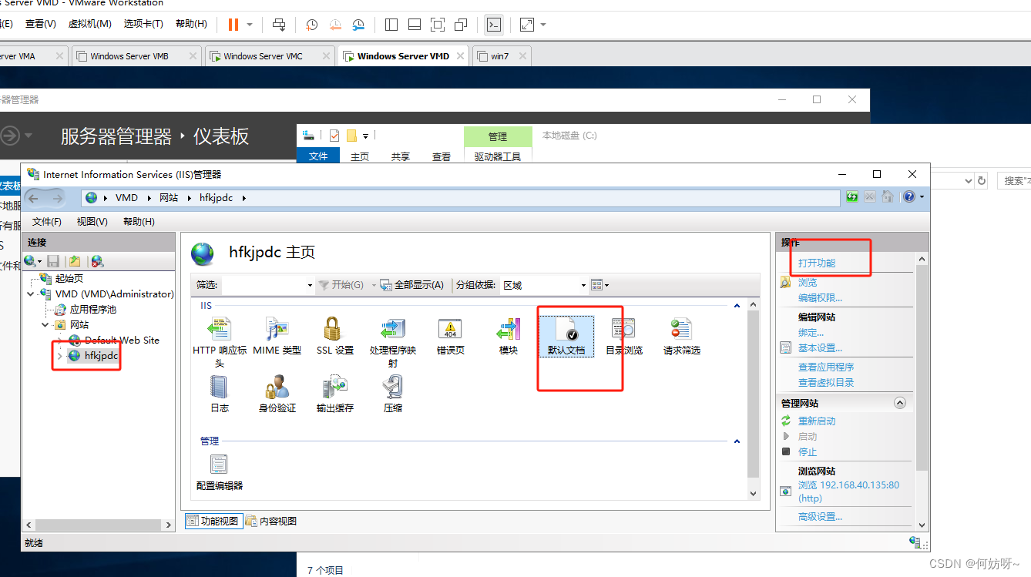This screenshot has height=577, width=1031.
Task: Open VMware 虚拟机(M) menu
Action: 90,24
